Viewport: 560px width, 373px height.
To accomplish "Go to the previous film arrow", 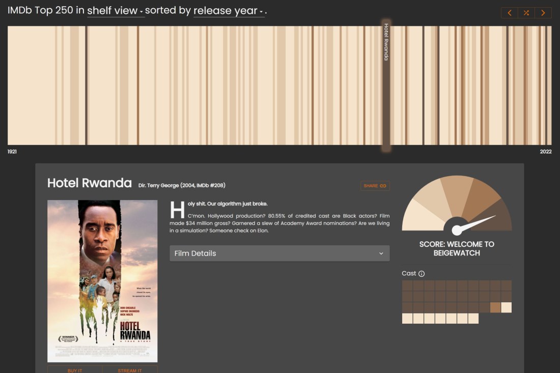I will tap(510, 13).
